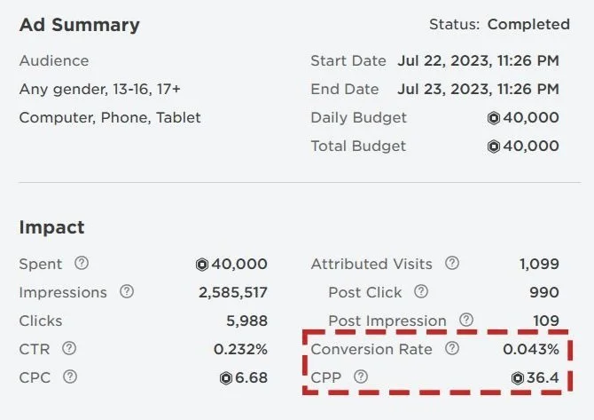Click the Robux icon beside CPP value
Image resolution: width=594 pixels, height=420 pixels.
[x=518, y=378]
